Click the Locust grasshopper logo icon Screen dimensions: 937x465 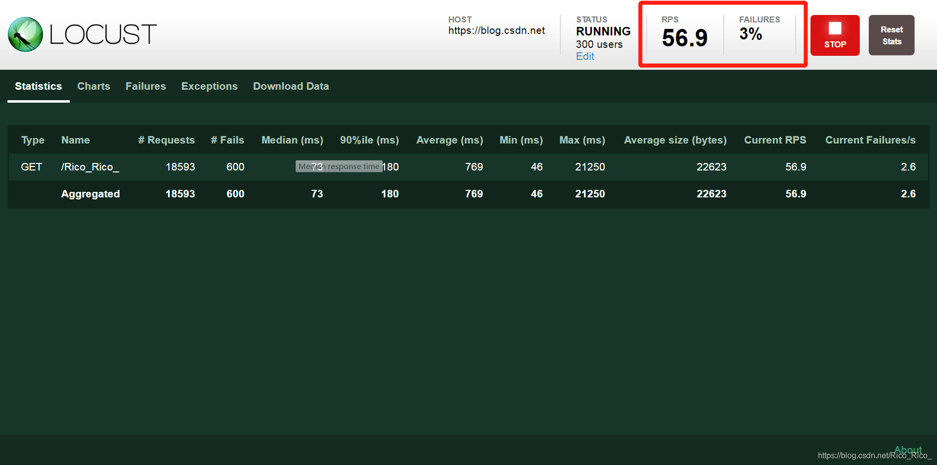[25, 34]
